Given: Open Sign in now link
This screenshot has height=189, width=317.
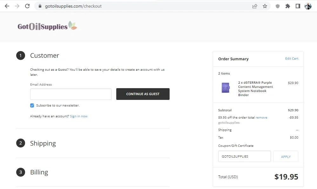Looking at the screenshot, I should pos(79,116).
